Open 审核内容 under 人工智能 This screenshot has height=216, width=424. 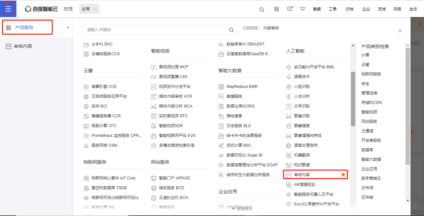point(302,175)
